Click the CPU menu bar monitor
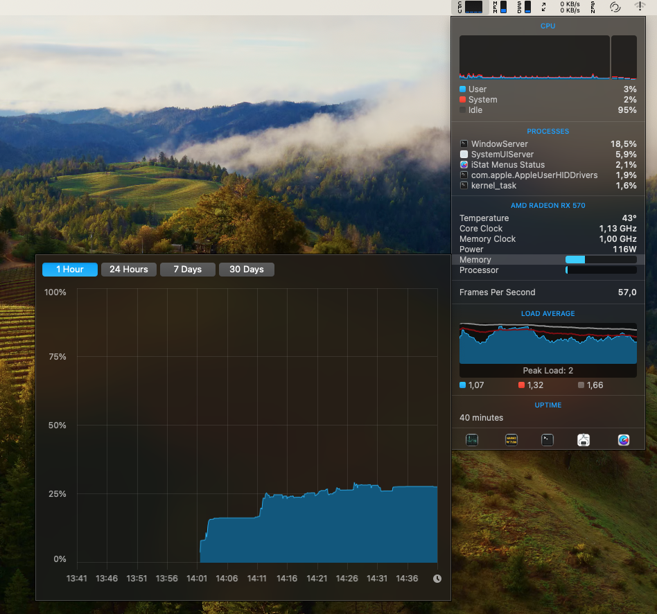 [x=469, y=7]
